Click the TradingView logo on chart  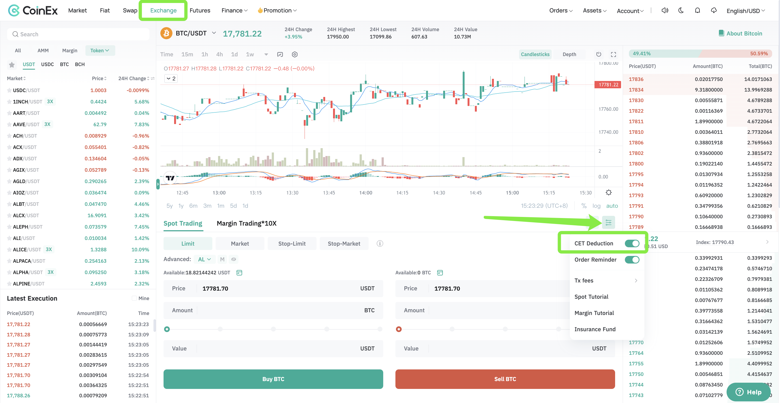(170, 178)
